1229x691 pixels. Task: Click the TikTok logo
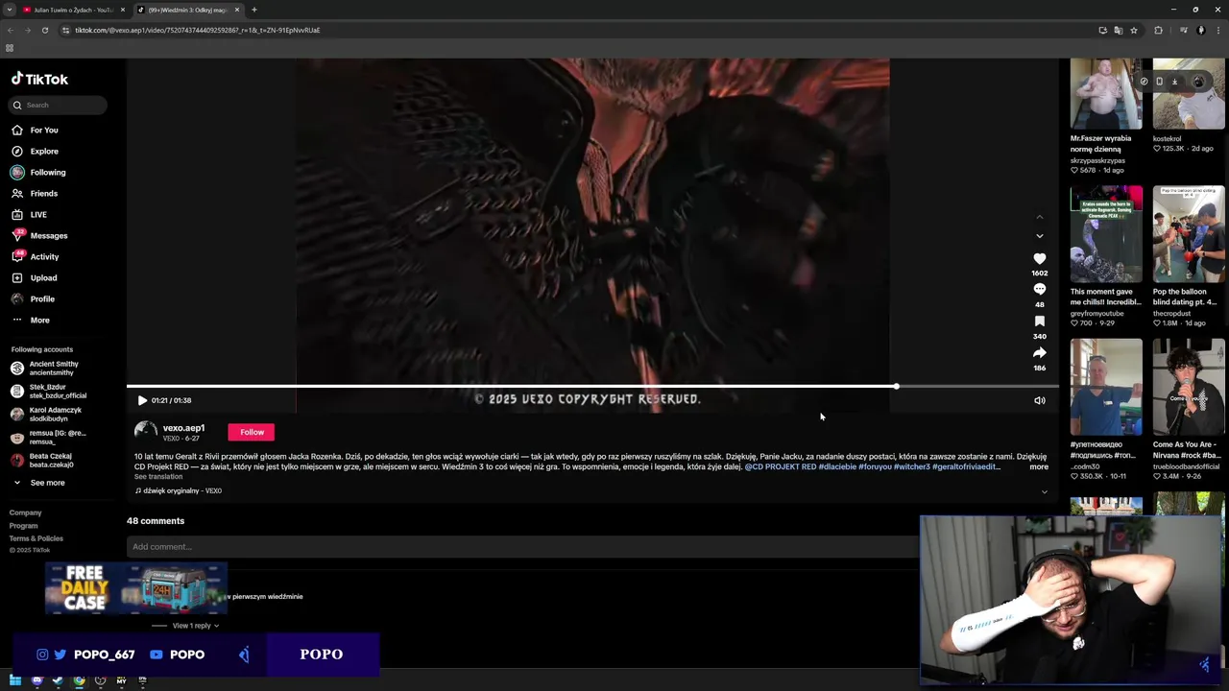(39, 80)
